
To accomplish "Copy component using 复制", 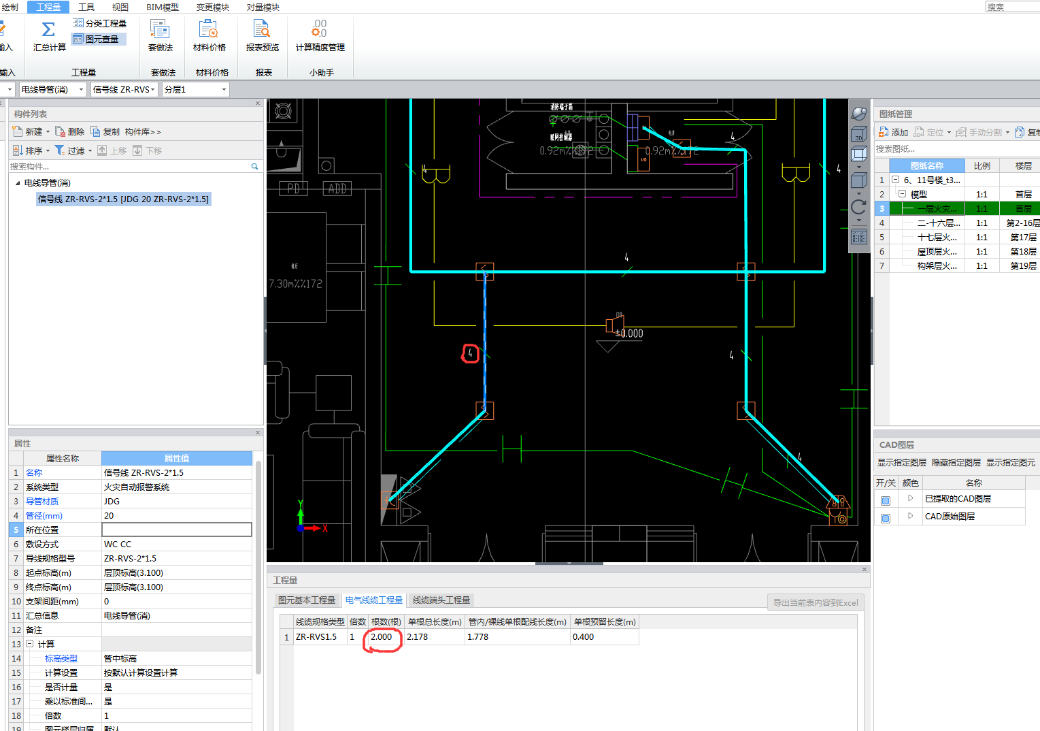I will 105,131.
